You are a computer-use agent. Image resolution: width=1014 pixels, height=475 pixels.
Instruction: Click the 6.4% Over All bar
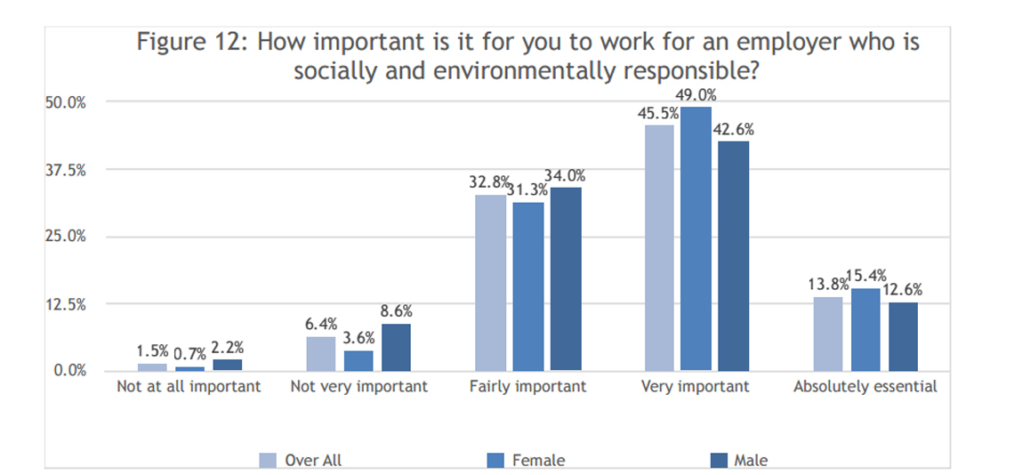pyautogui.click(x=321, y=353)
